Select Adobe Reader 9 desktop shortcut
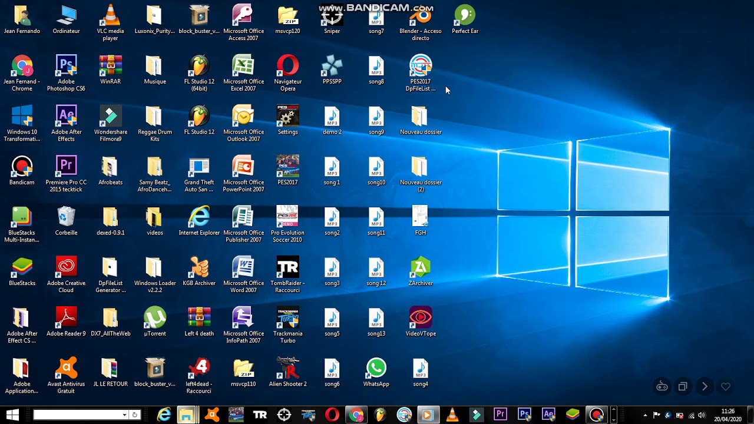 point(66,322)
